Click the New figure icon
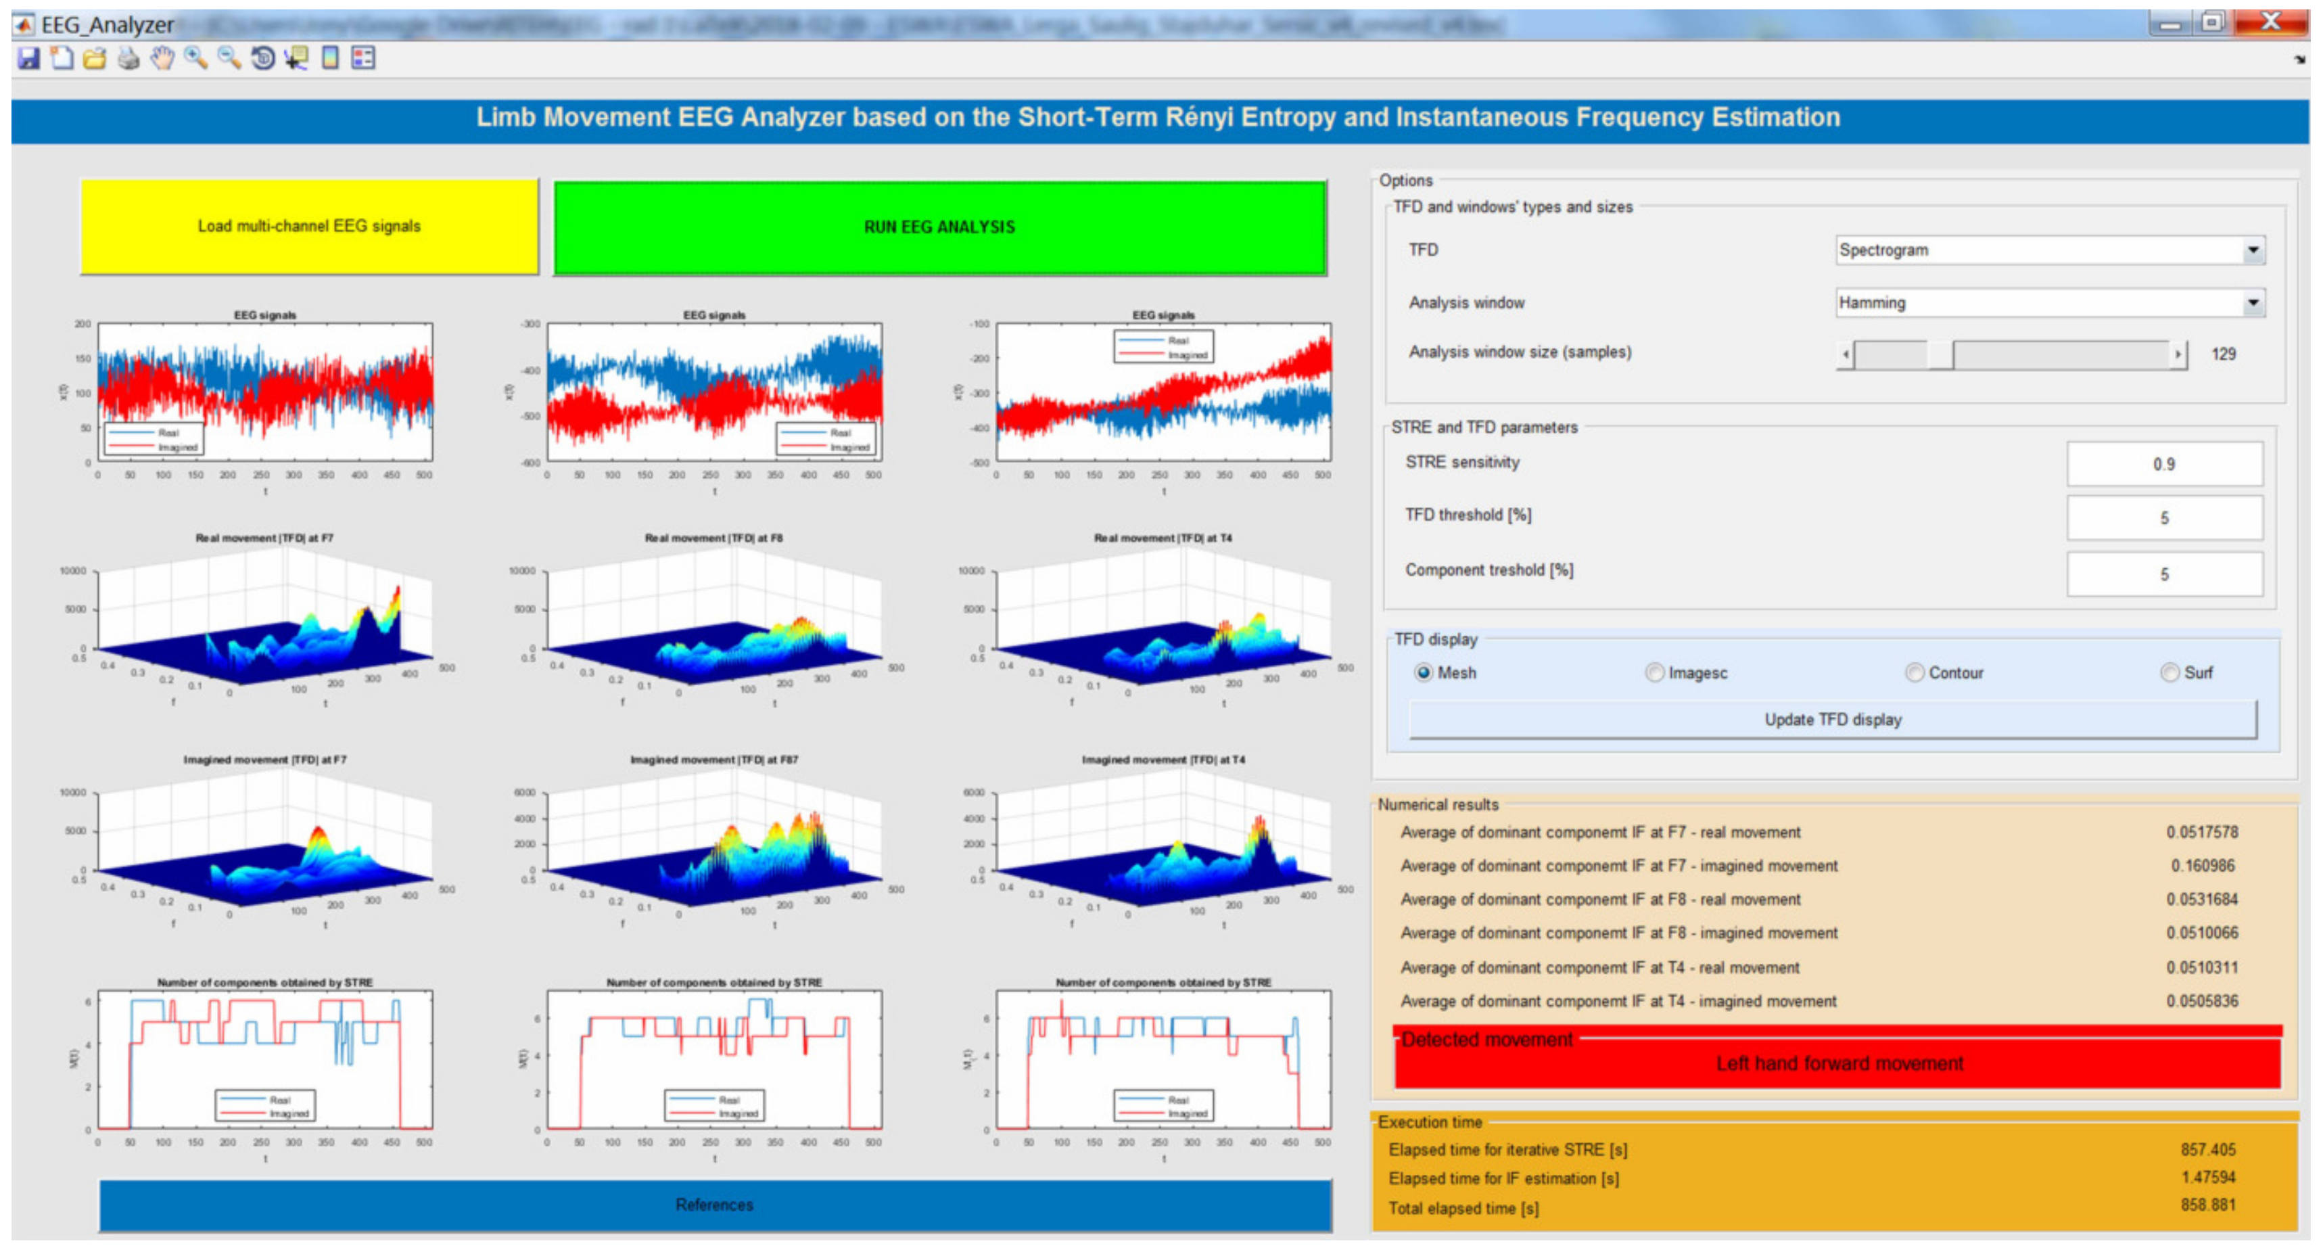Viewport: 2321px width, 1250px height. (x=62, y=59)
